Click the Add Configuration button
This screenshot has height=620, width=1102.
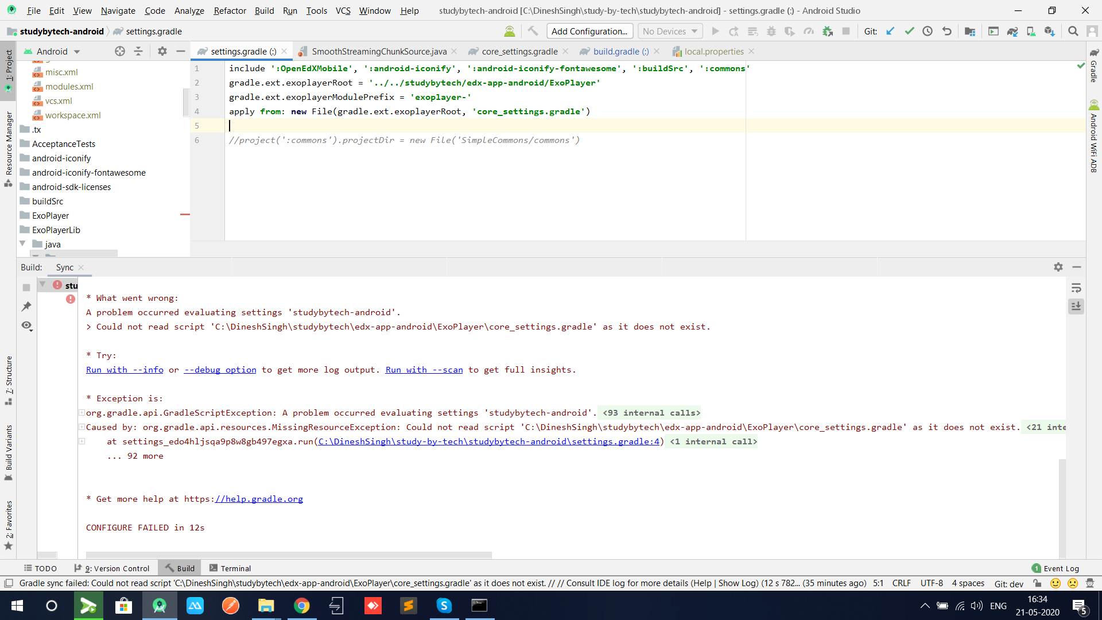[589, 30]
